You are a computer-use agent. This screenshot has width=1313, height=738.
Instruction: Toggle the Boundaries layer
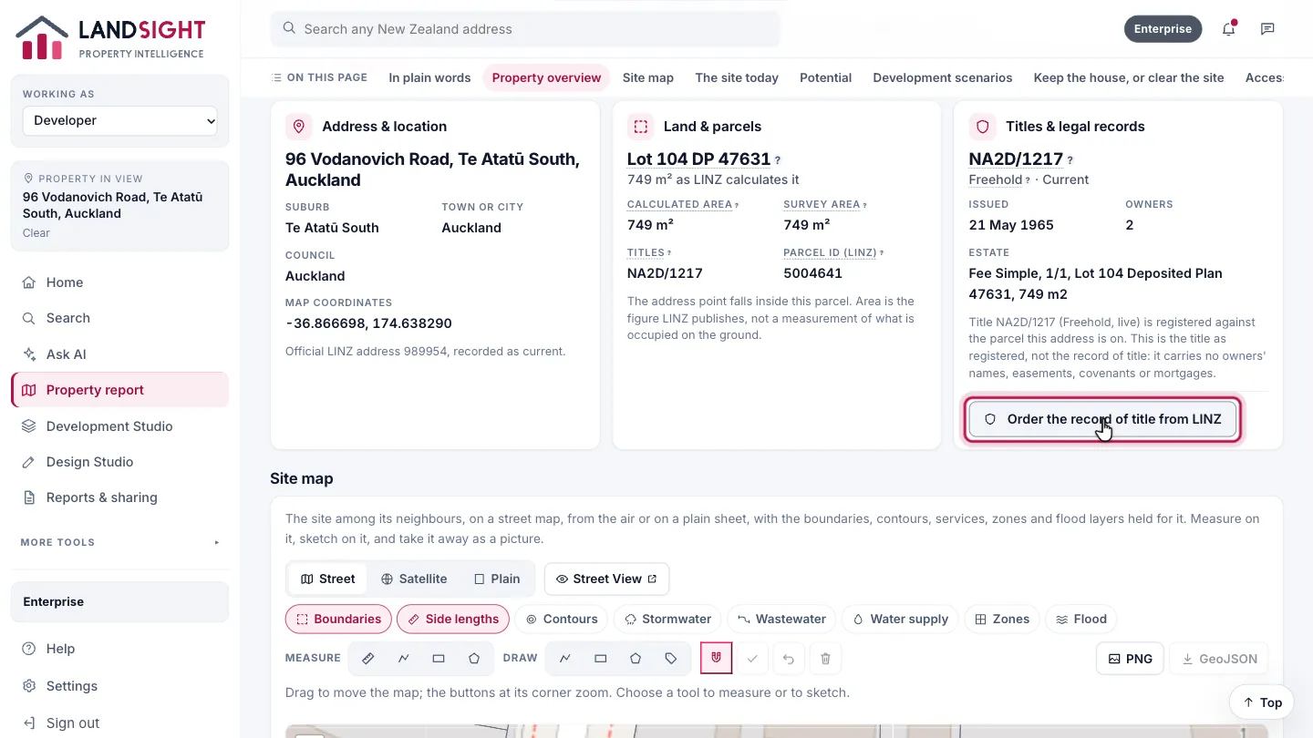coord(338,620)
